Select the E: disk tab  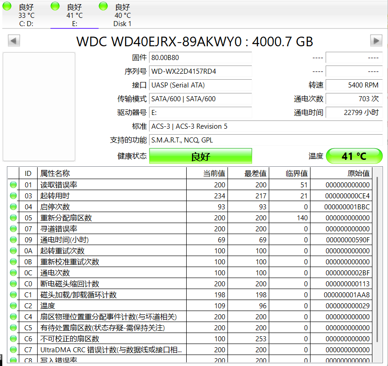[x=74, y=15]
